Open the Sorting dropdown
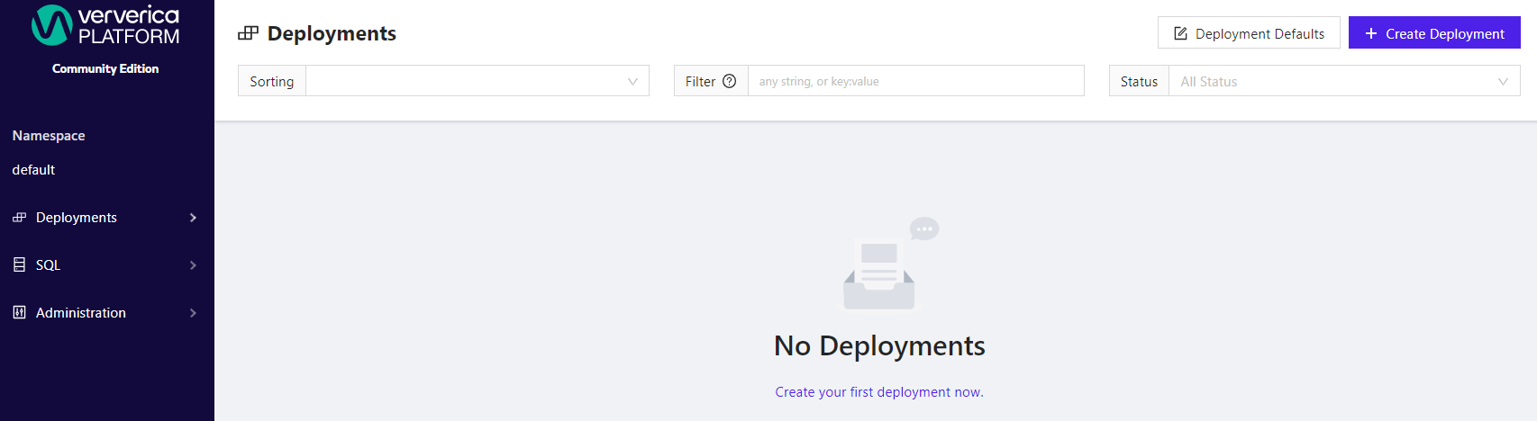Image resolution: width=1537 pixels, height=421 pixels. (477, 81)
